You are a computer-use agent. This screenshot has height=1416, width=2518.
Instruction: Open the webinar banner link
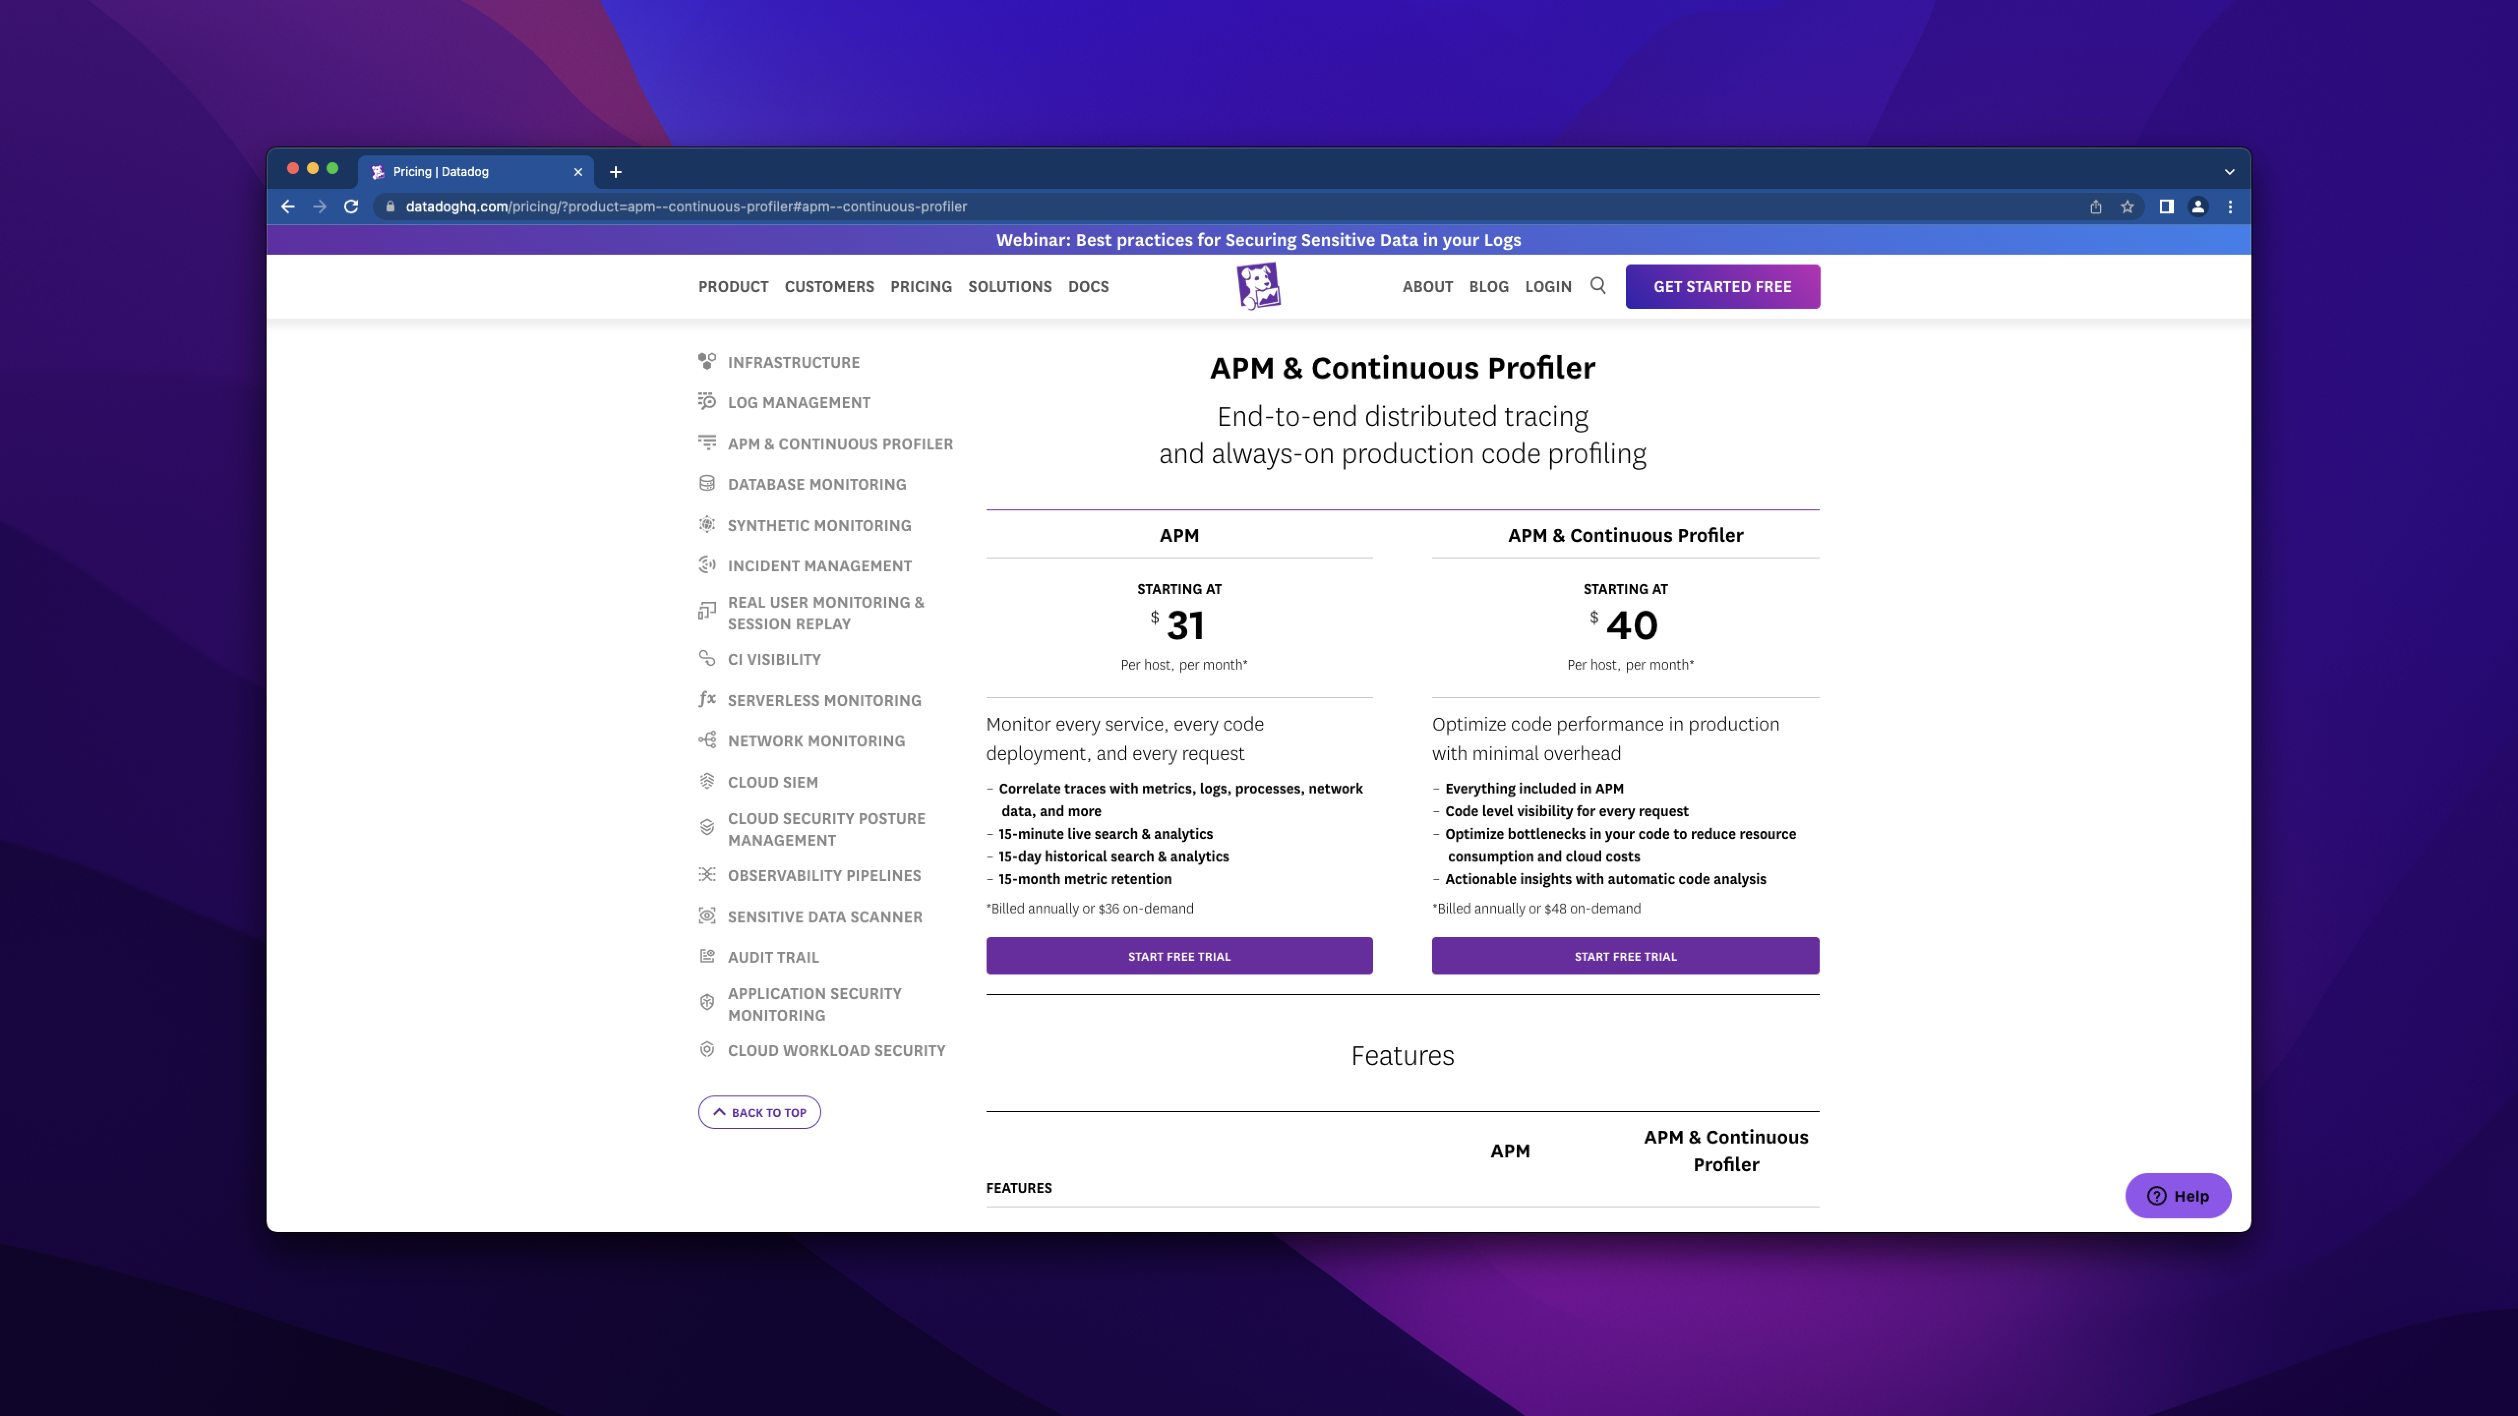click(x=1259, y=239)
